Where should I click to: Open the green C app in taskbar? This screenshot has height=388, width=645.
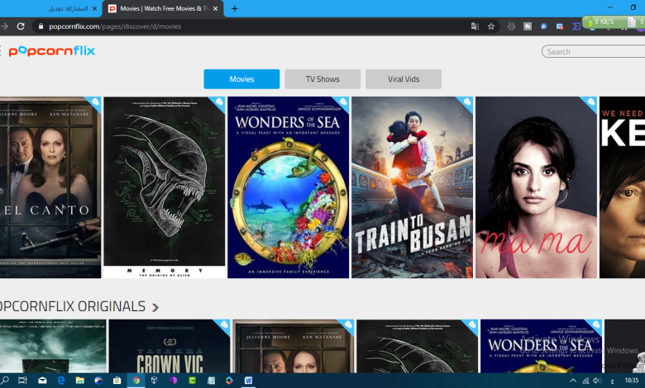[192, 381]
